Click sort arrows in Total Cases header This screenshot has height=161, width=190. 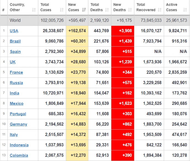click(x=61, y=10)
